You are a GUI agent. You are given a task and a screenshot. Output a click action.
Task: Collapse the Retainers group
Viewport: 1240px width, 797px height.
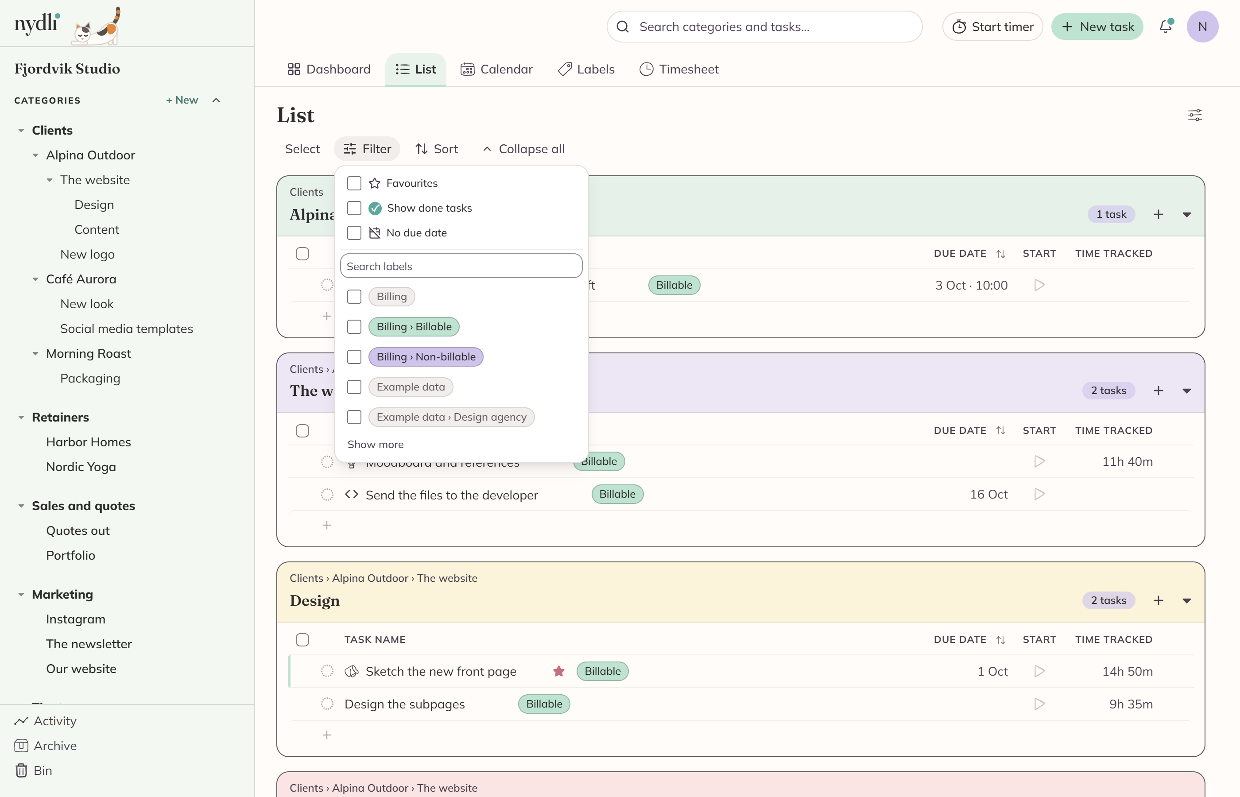pos(21,417)
